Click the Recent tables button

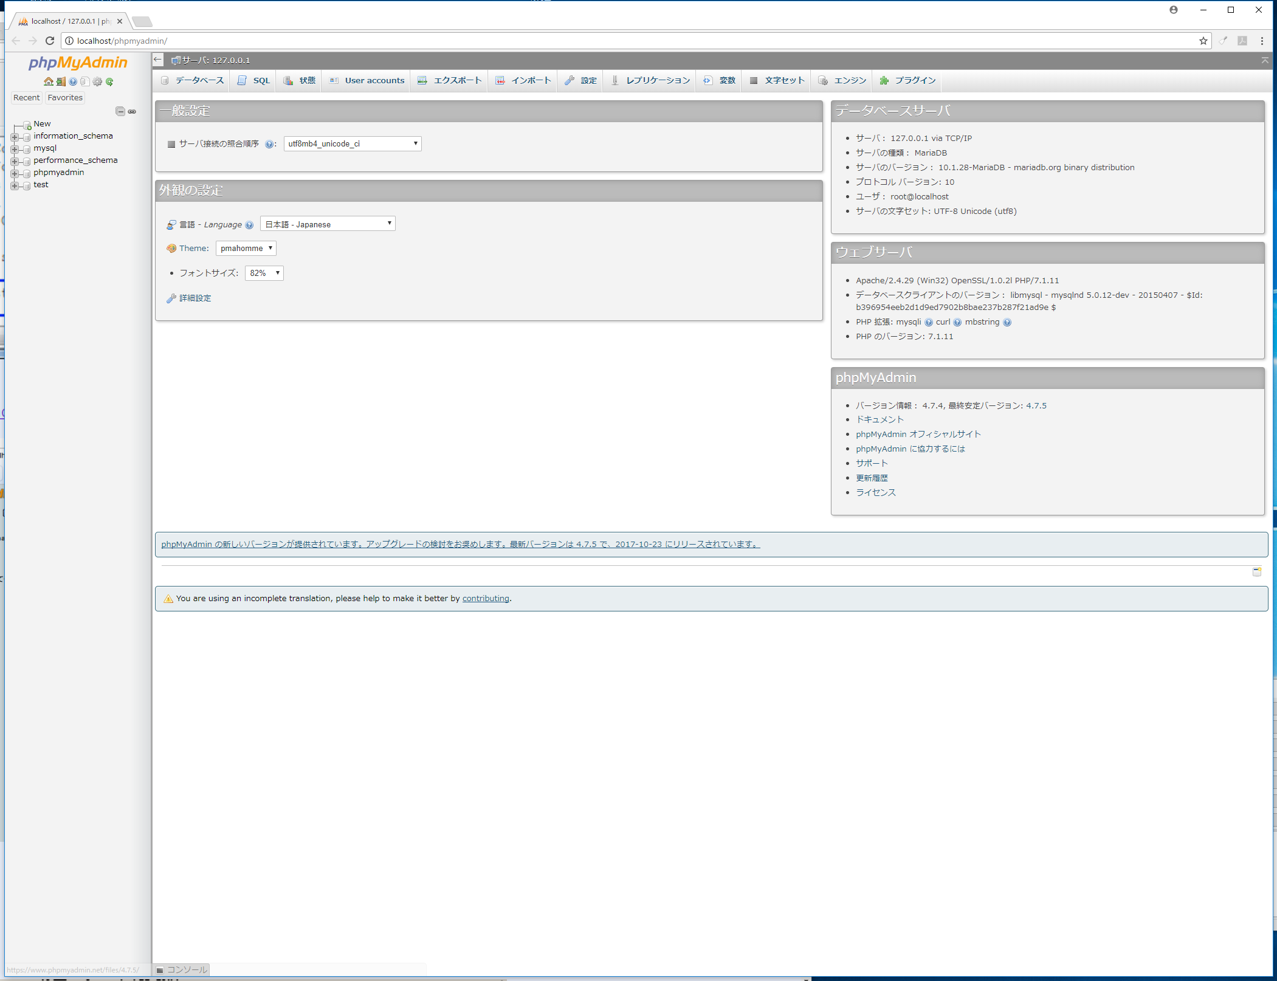point(27,98)
